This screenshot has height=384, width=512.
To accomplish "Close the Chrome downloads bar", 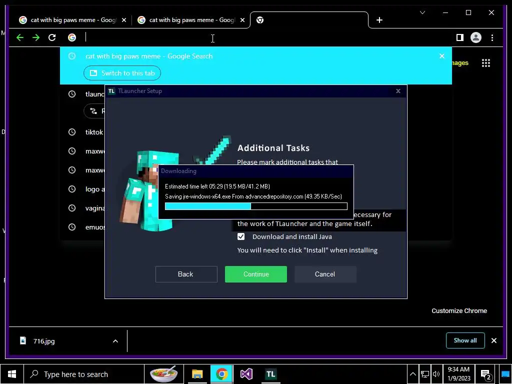I will [x=493, y=340].
